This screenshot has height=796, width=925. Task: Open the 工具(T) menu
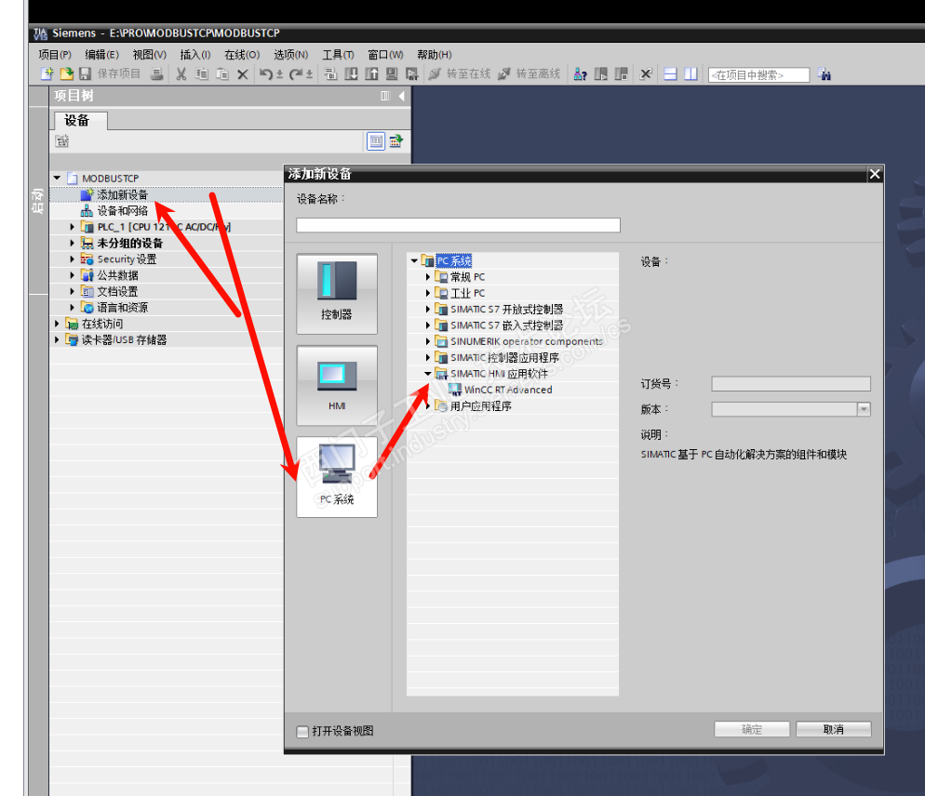point(338,54)
